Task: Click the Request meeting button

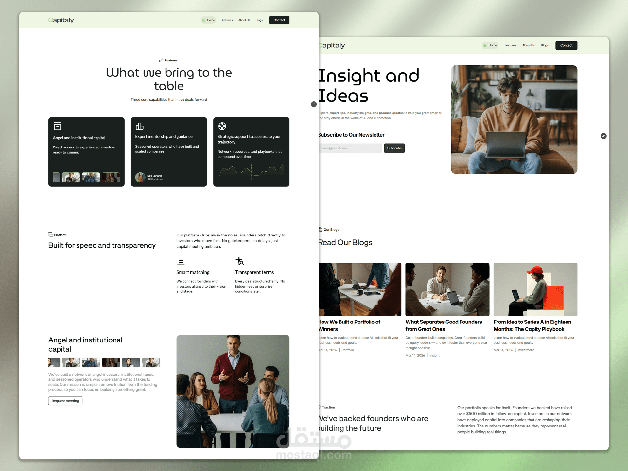Action: coord(65,401)
